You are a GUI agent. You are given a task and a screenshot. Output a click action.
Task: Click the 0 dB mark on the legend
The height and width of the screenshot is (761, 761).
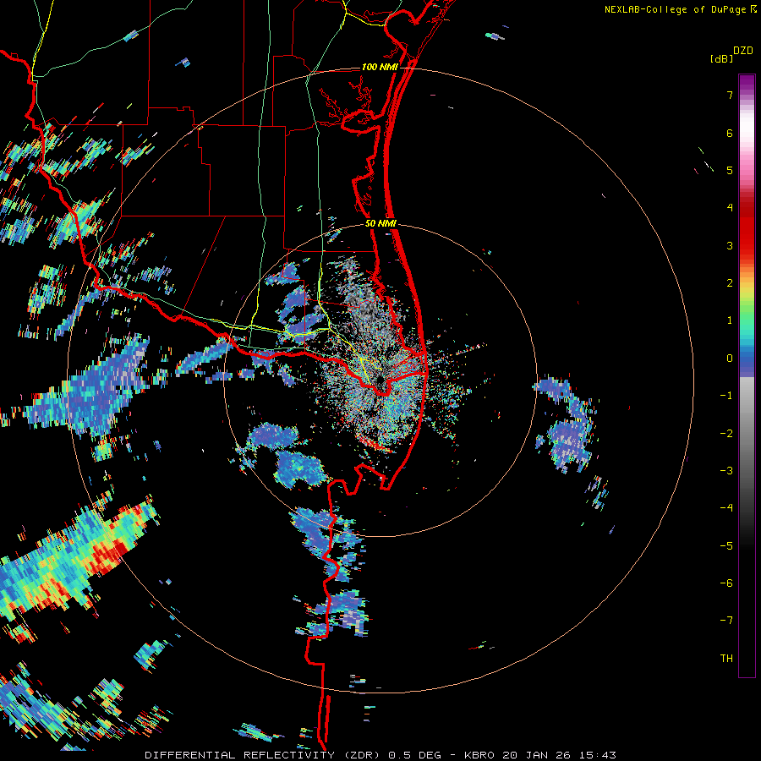coord(730,359)
